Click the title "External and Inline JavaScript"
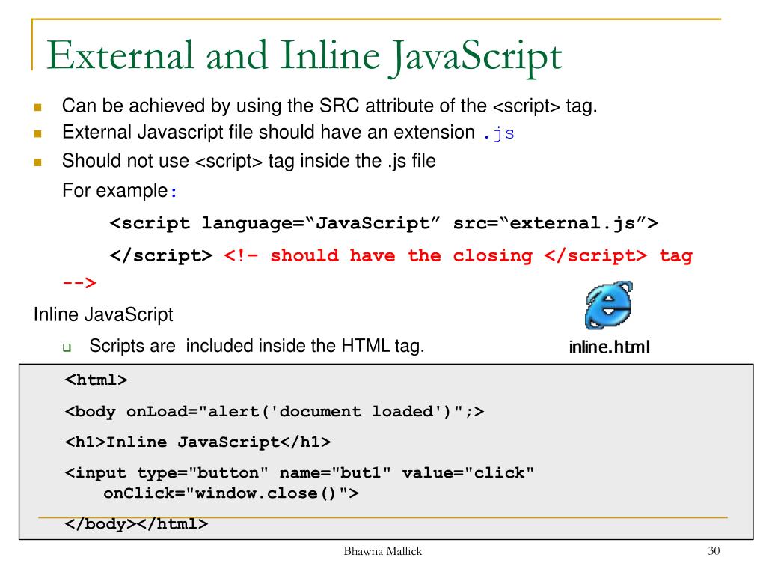766x575 pixels. pyautogui.click(x=304, y=56)
